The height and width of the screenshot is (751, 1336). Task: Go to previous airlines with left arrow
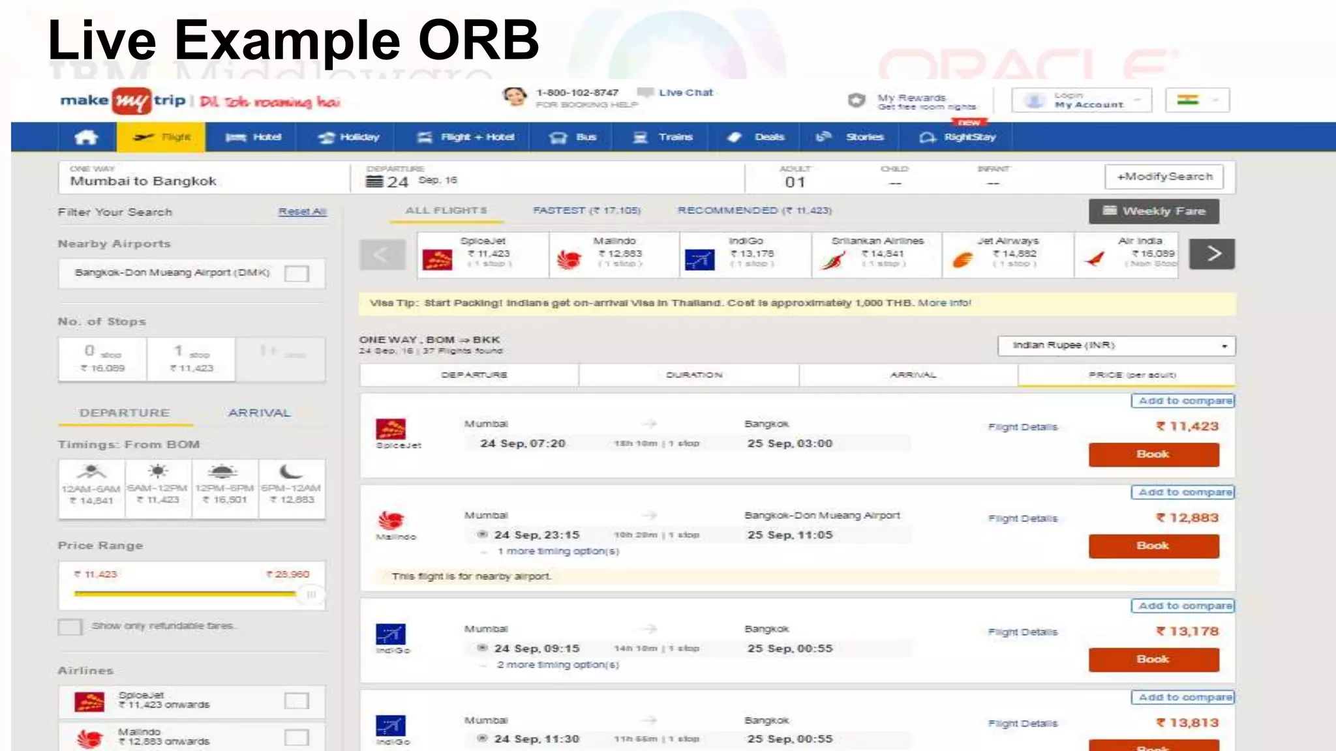coord(382,254)
